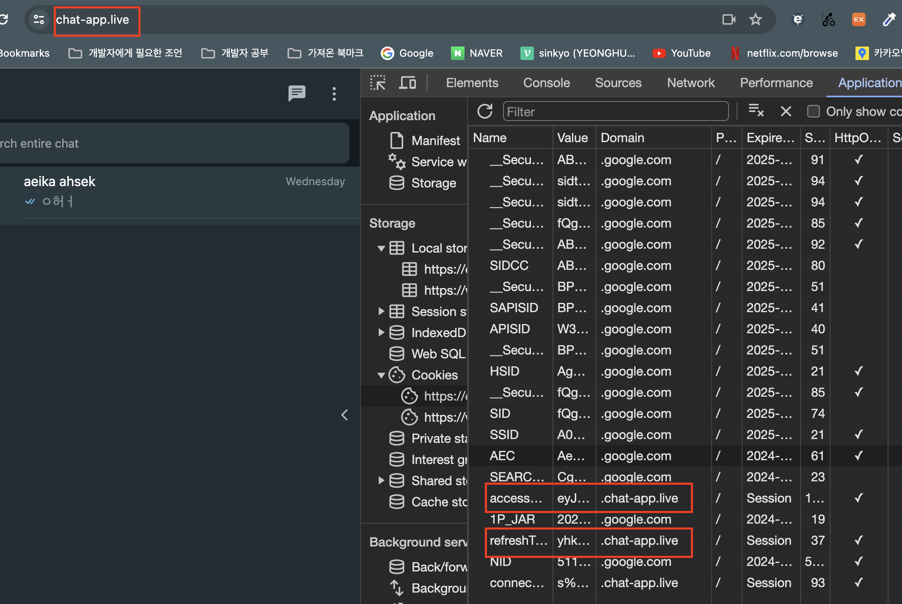Image resolution: width=902 pixels, height=604 pixels.
Task: Open Back/forward cache under Background services
Action: point(427,567)
